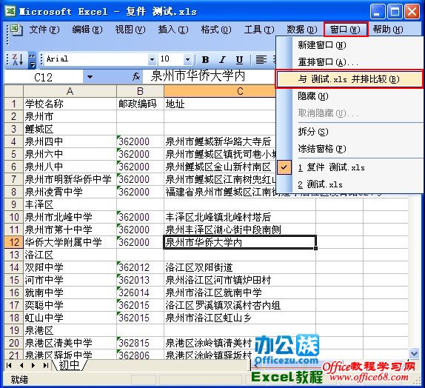
Task: Open the 数据(D) menu
Action: [302, 30]
